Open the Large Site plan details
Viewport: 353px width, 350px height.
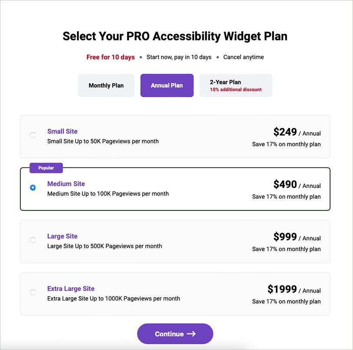(62, 236)
